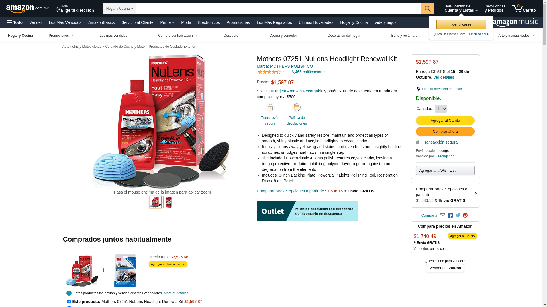Open the Todo hamburger menu
The image size is (547, 307).
coord(15,22)
